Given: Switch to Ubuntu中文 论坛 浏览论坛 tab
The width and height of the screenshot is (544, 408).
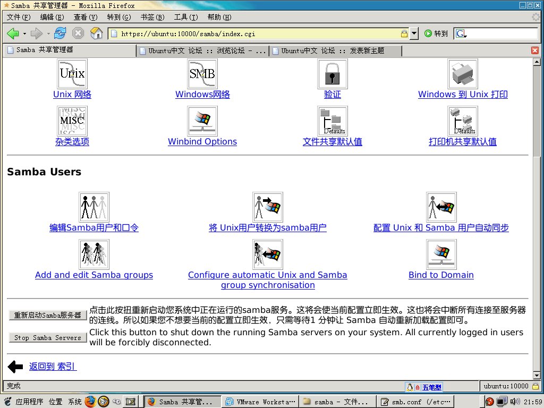Looking at the screenshot, I should click(202, 50).
